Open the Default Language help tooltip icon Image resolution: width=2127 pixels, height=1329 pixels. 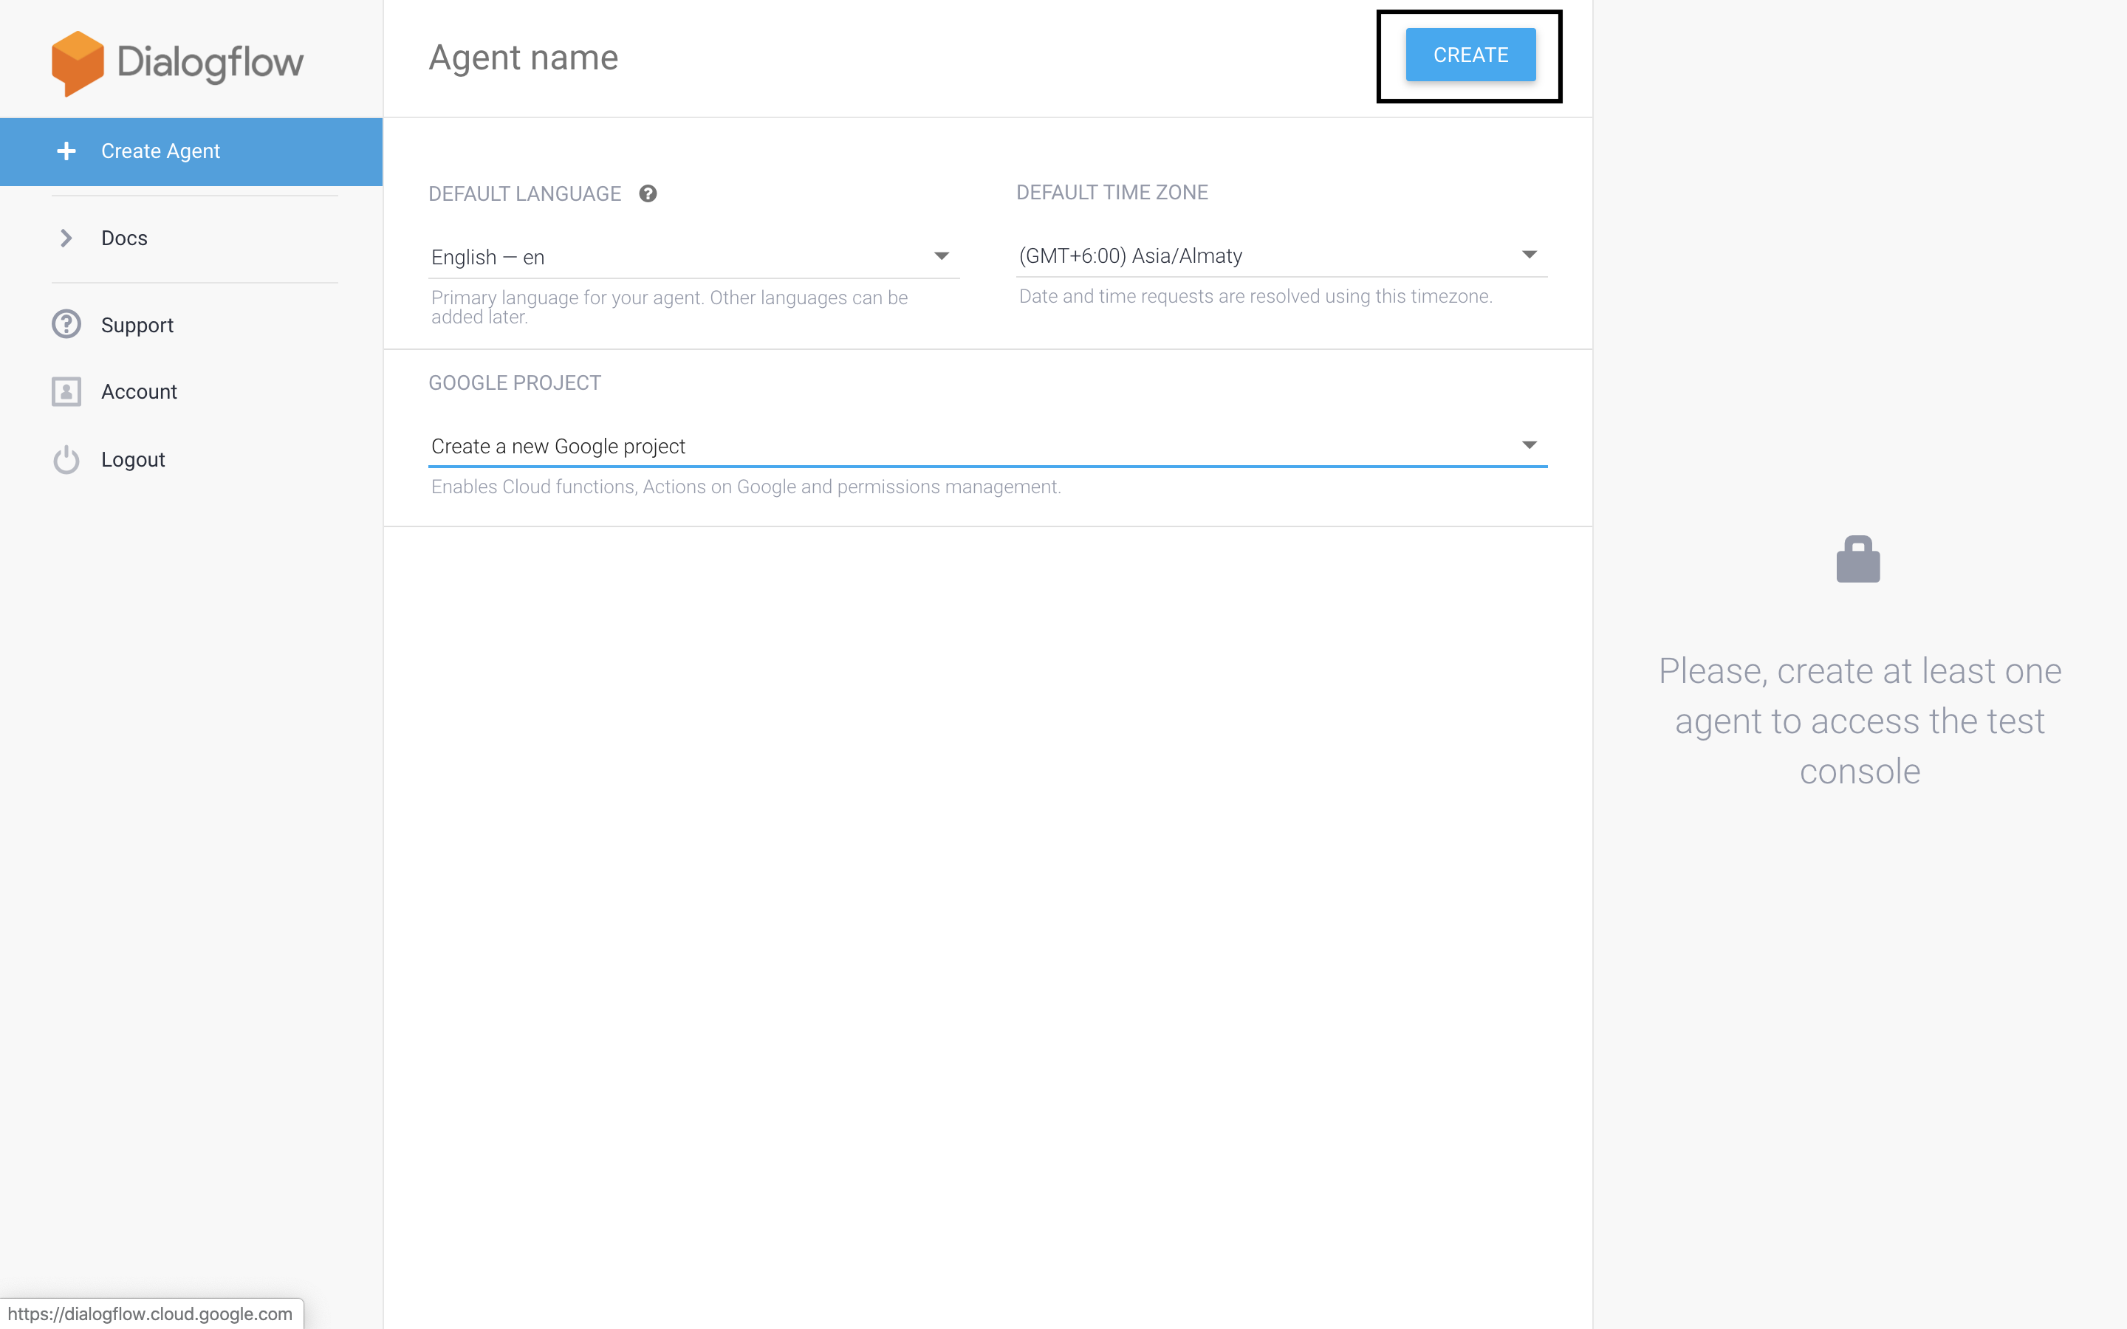[x=648, y=193]
